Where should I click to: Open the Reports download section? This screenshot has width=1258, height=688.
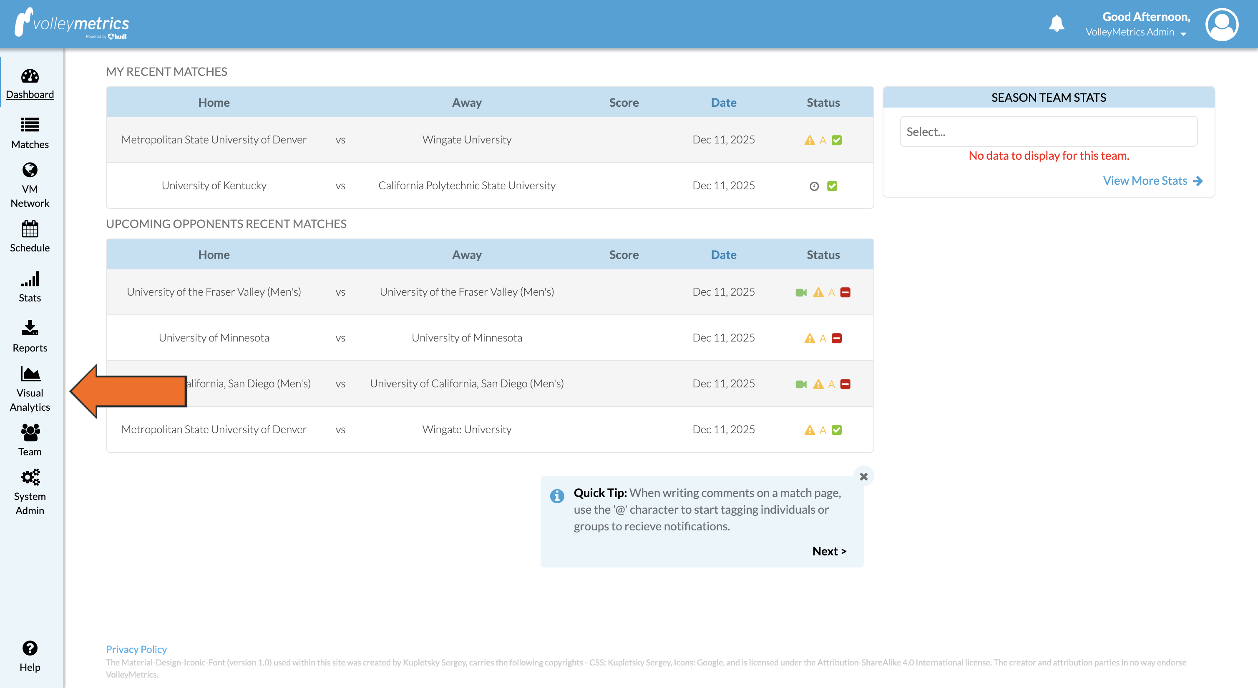pyautogui.click(x=30, y=336)
